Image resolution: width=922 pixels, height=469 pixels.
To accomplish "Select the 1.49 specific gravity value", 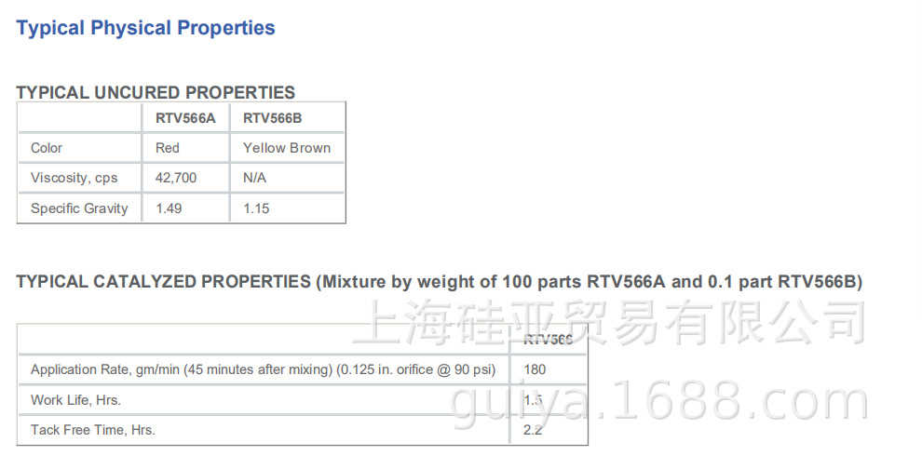I will click(169, 208).
